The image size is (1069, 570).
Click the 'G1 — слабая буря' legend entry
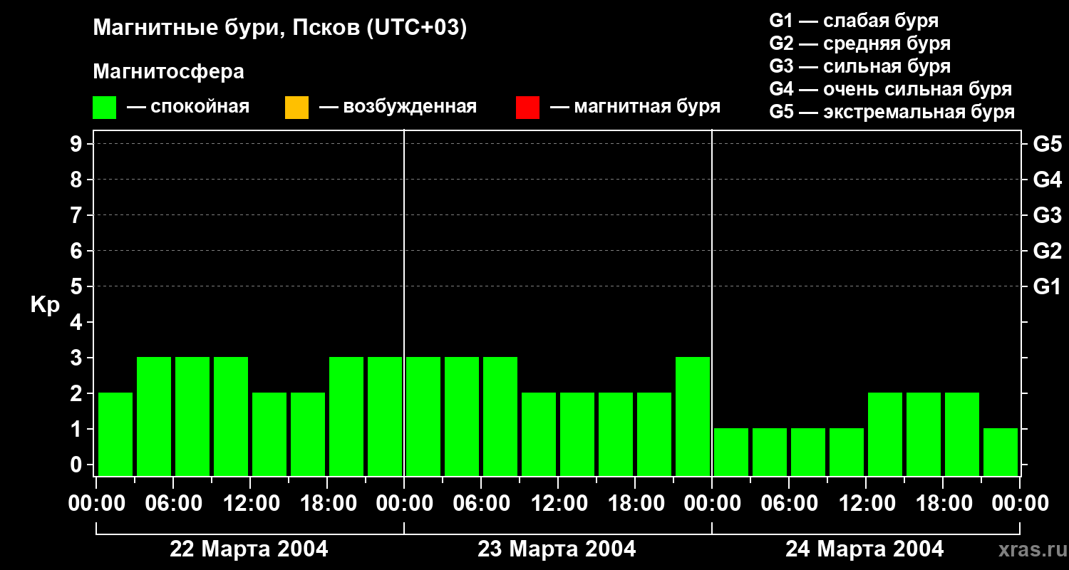[854, 21]
